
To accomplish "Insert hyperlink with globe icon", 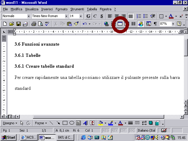I will [106, 24].
